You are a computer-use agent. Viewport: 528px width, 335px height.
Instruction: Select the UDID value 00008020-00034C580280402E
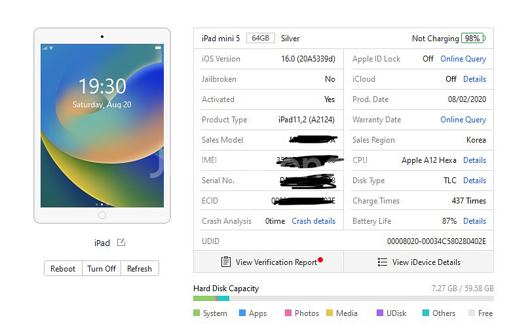[436, 241]
